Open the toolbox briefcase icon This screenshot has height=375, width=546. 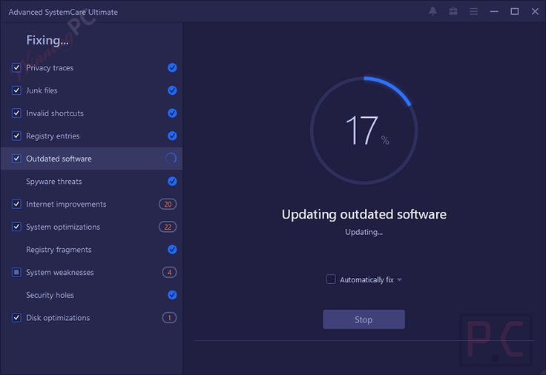coord(453,11)
